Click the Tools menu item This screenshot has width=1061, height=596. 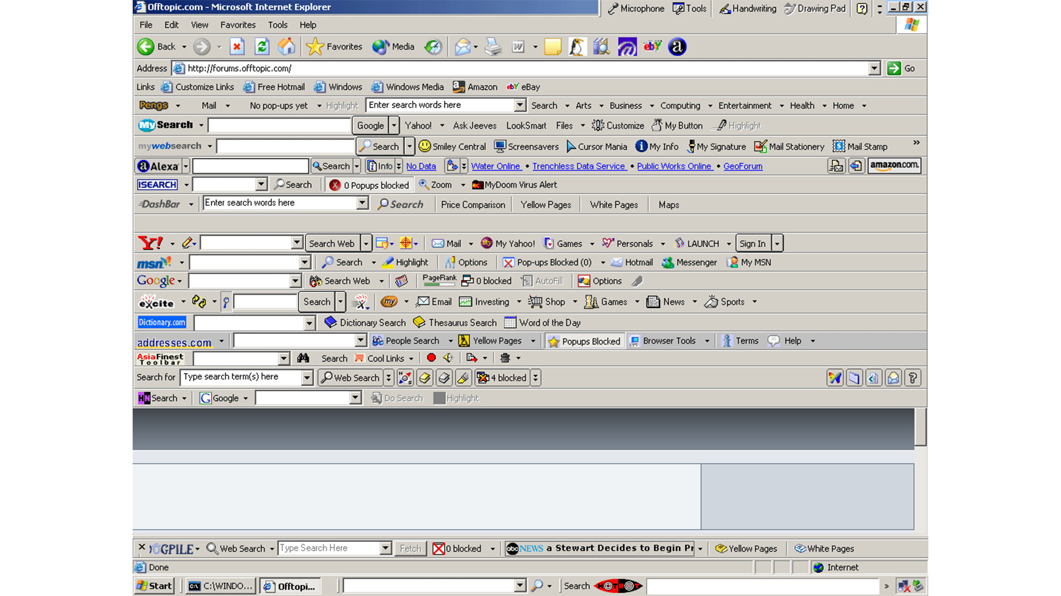277,24
